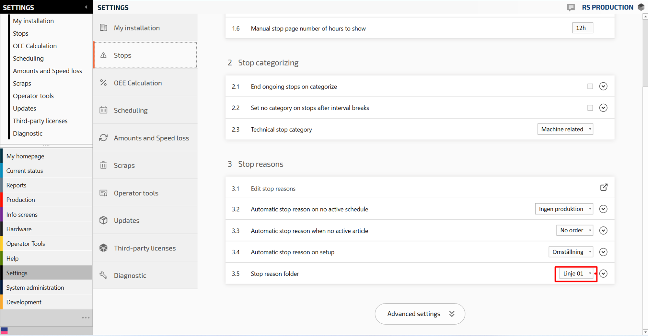Image resolution: width=648 pixels, height=336 pixels.
Task: Click the wrench icon beside Diagnostic
Action: [103, 275]
